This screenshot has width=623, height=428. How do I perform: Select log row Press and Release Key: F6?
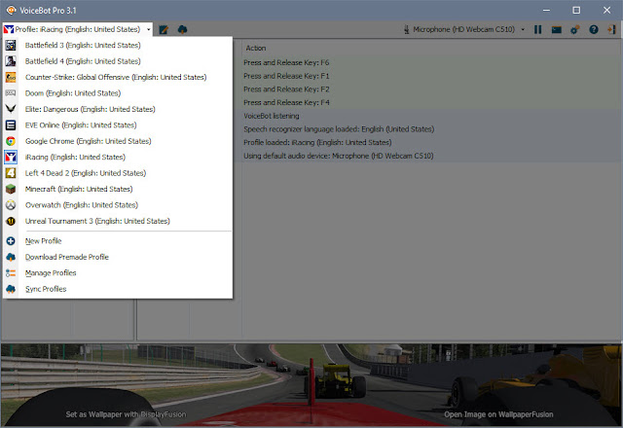click(x=431, y=62)
